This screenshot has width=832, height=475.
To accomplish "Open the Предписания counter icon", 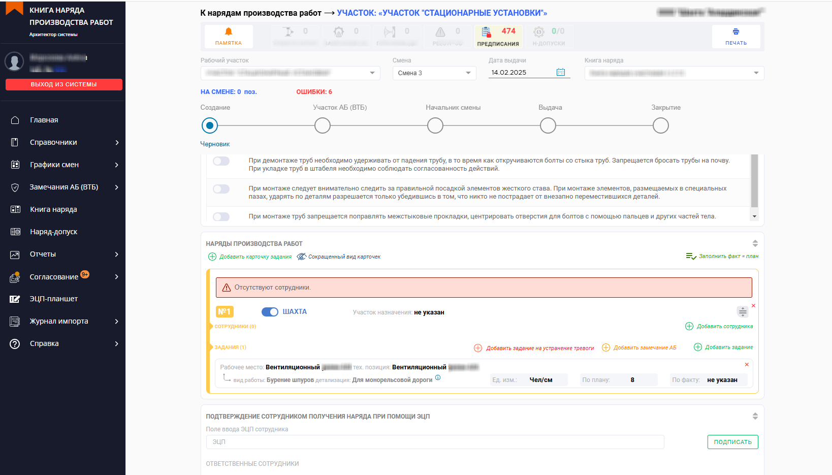I will point(487,33).
